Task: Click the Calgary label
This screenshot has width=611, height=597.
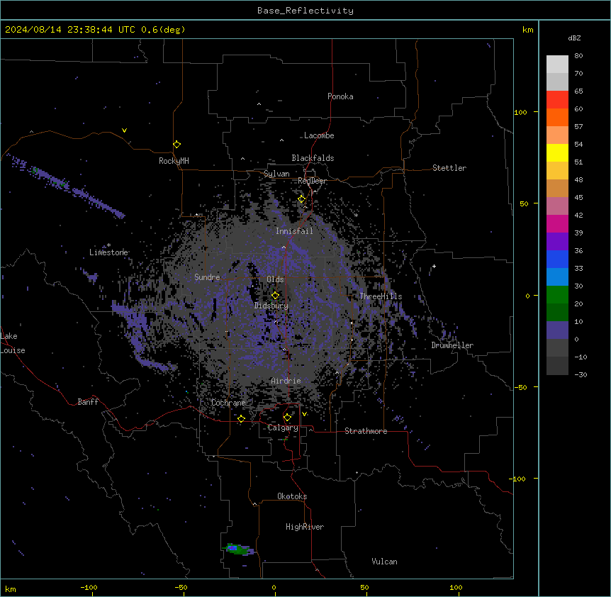Action: click(x=283, y=428)
